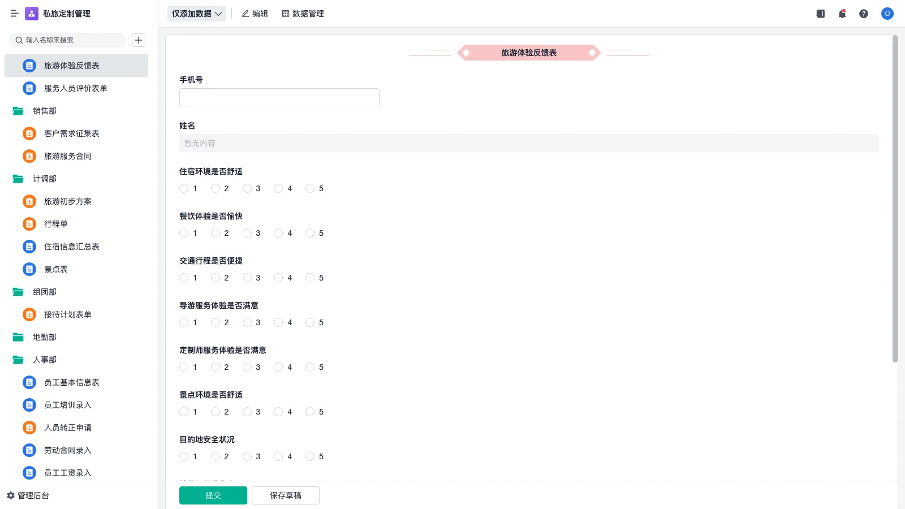Open the address book icon in header
Image resolution: width=905 pixels, height=509 pixels.
tap(821, 14)
